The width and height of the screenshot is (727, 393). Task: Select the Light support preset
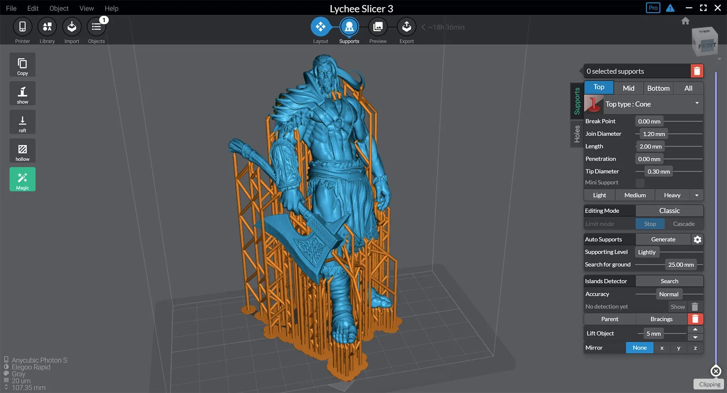pos(600,195)
